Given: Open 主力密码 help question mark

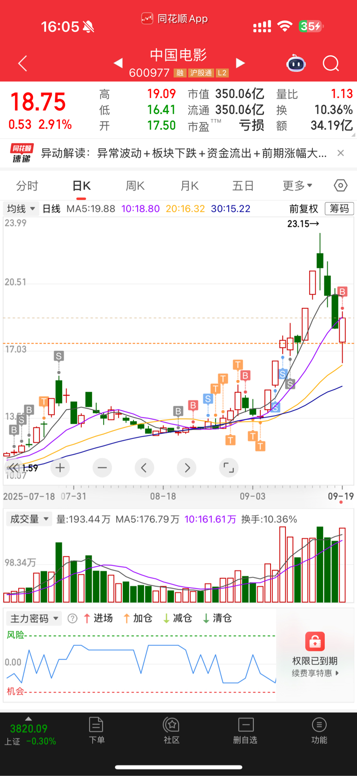Looking at the screenshot, I should tap(73, 618).
